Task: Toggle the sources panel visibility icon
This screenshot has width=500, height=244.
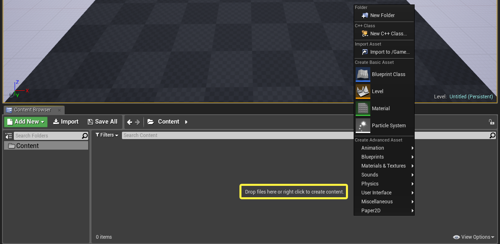Action: pyautogui.click(x=9, y=135)
